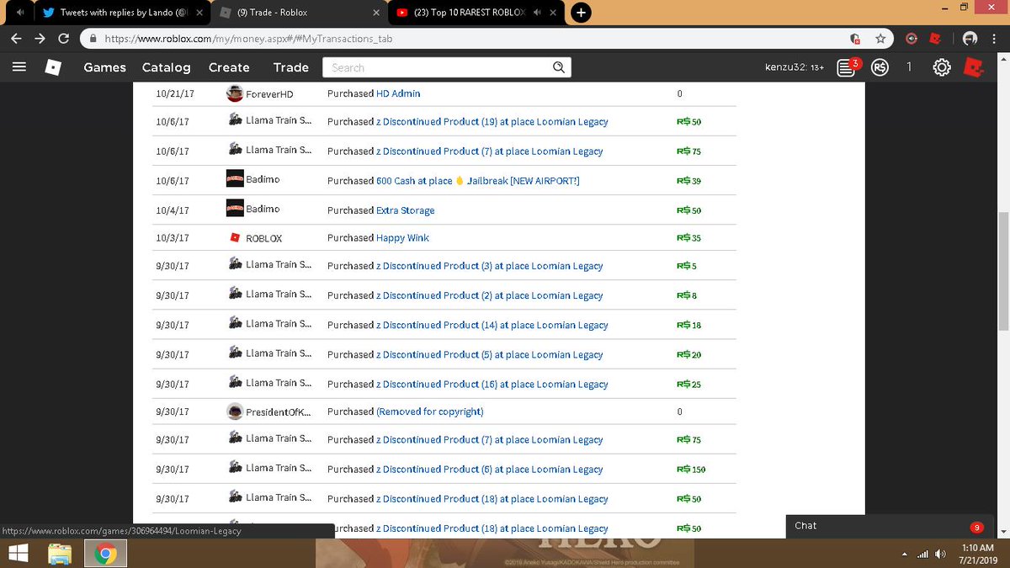Click the 10/21/17 date cell

(175, 93)
